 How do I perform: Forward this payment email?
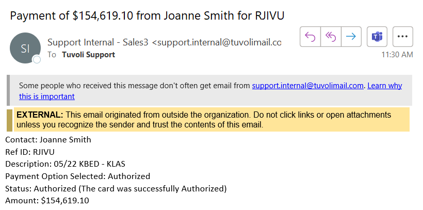pyautogui.click(x=351, y=37)
